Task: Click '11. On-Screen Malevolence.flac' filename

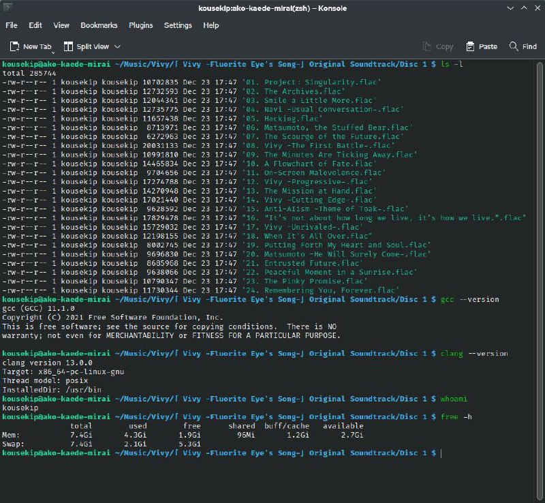Action: (x=314, y=173)
